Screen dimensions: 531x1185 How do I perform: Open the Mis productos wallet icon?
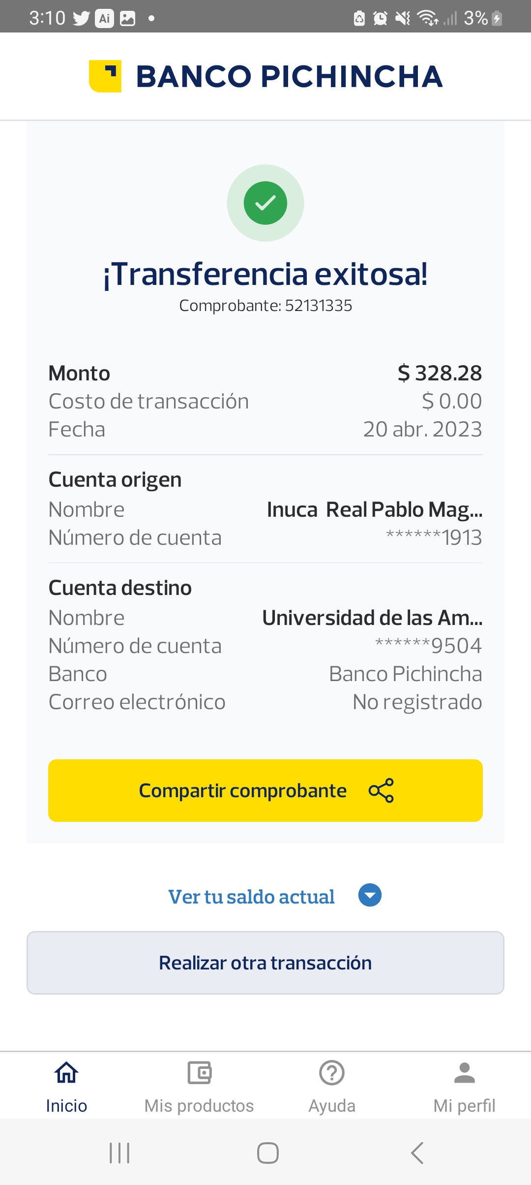(x=199, y=1073)
